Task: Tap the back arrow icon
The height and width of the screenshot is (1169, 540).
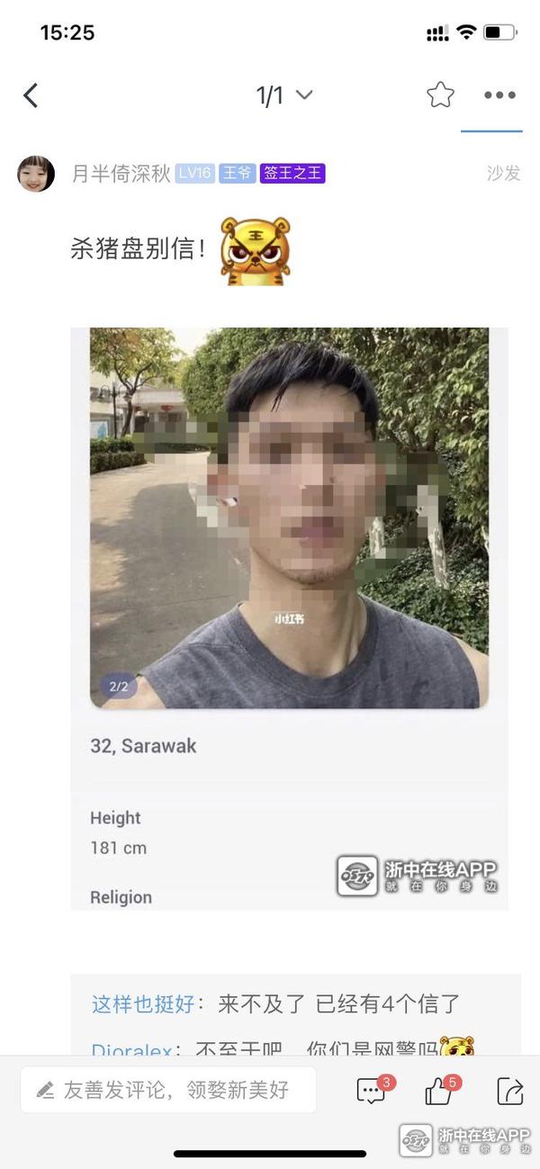Action: pyautogui.click(x=31, y=95)
